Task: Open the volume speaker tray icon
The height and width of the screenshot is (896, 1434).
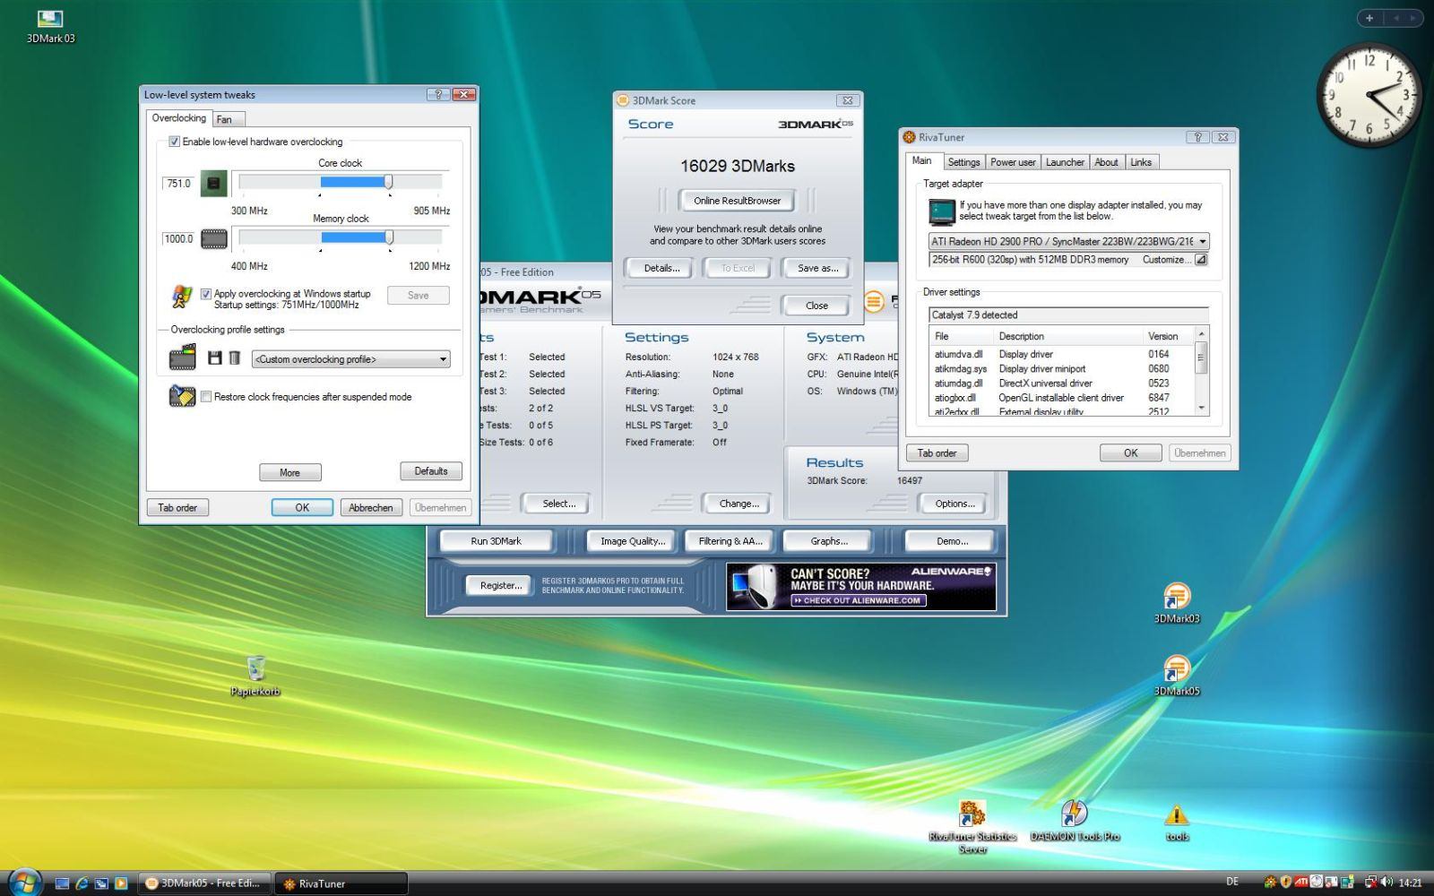Action: point(1386,882)
